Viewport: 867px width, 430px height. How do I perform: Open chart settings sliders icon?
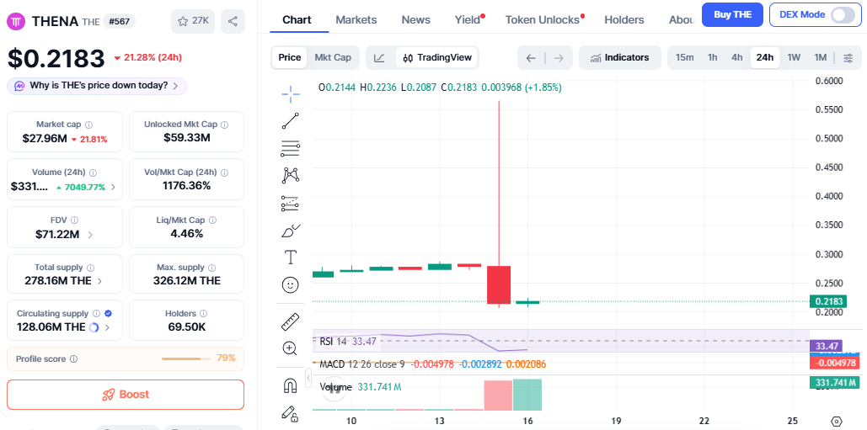[x=848, y=58]
